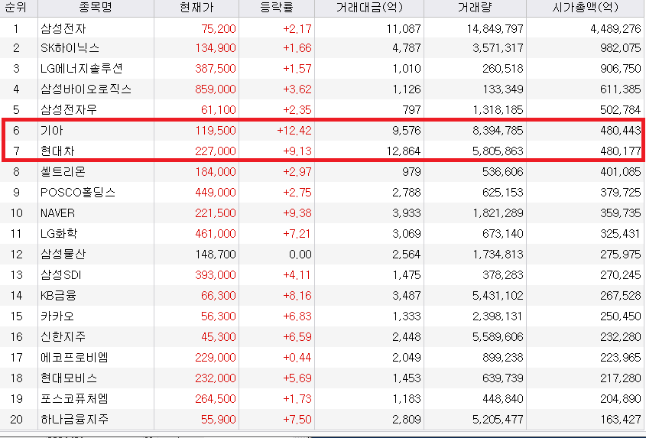Sort by the 거래량 column header
Viewport: 646px width, 438px height.
coord(475,8)
